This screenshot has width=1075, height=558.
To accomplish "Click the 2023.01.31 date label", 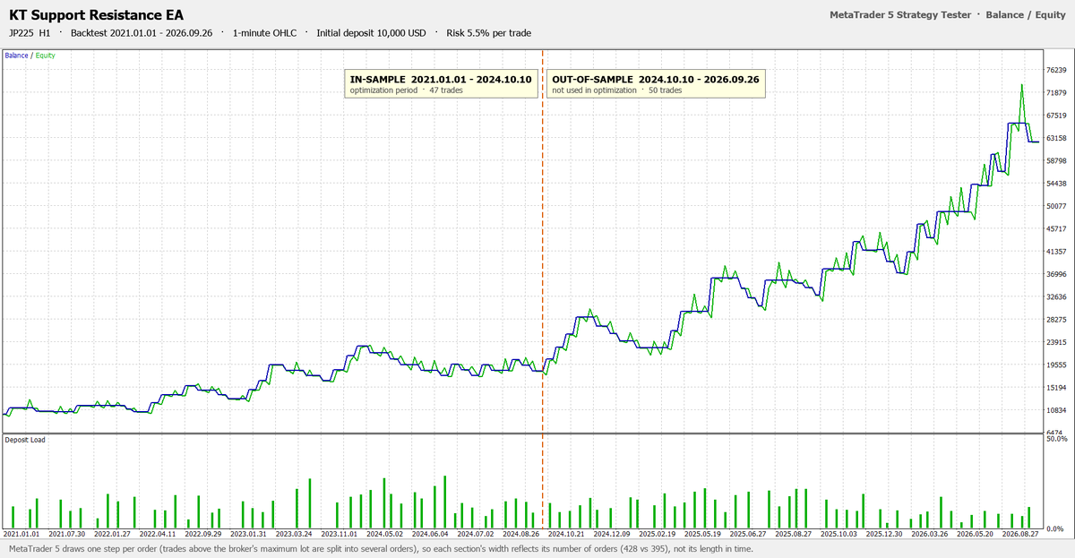I will pos(248,534).
